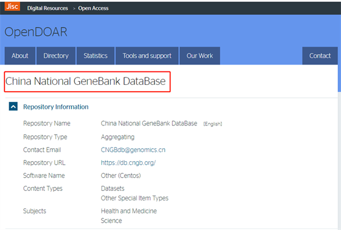Go to the OpenDOAR home title
This screenshot has width=341, height=230.
pyautogui.click(x=36, y=32)
